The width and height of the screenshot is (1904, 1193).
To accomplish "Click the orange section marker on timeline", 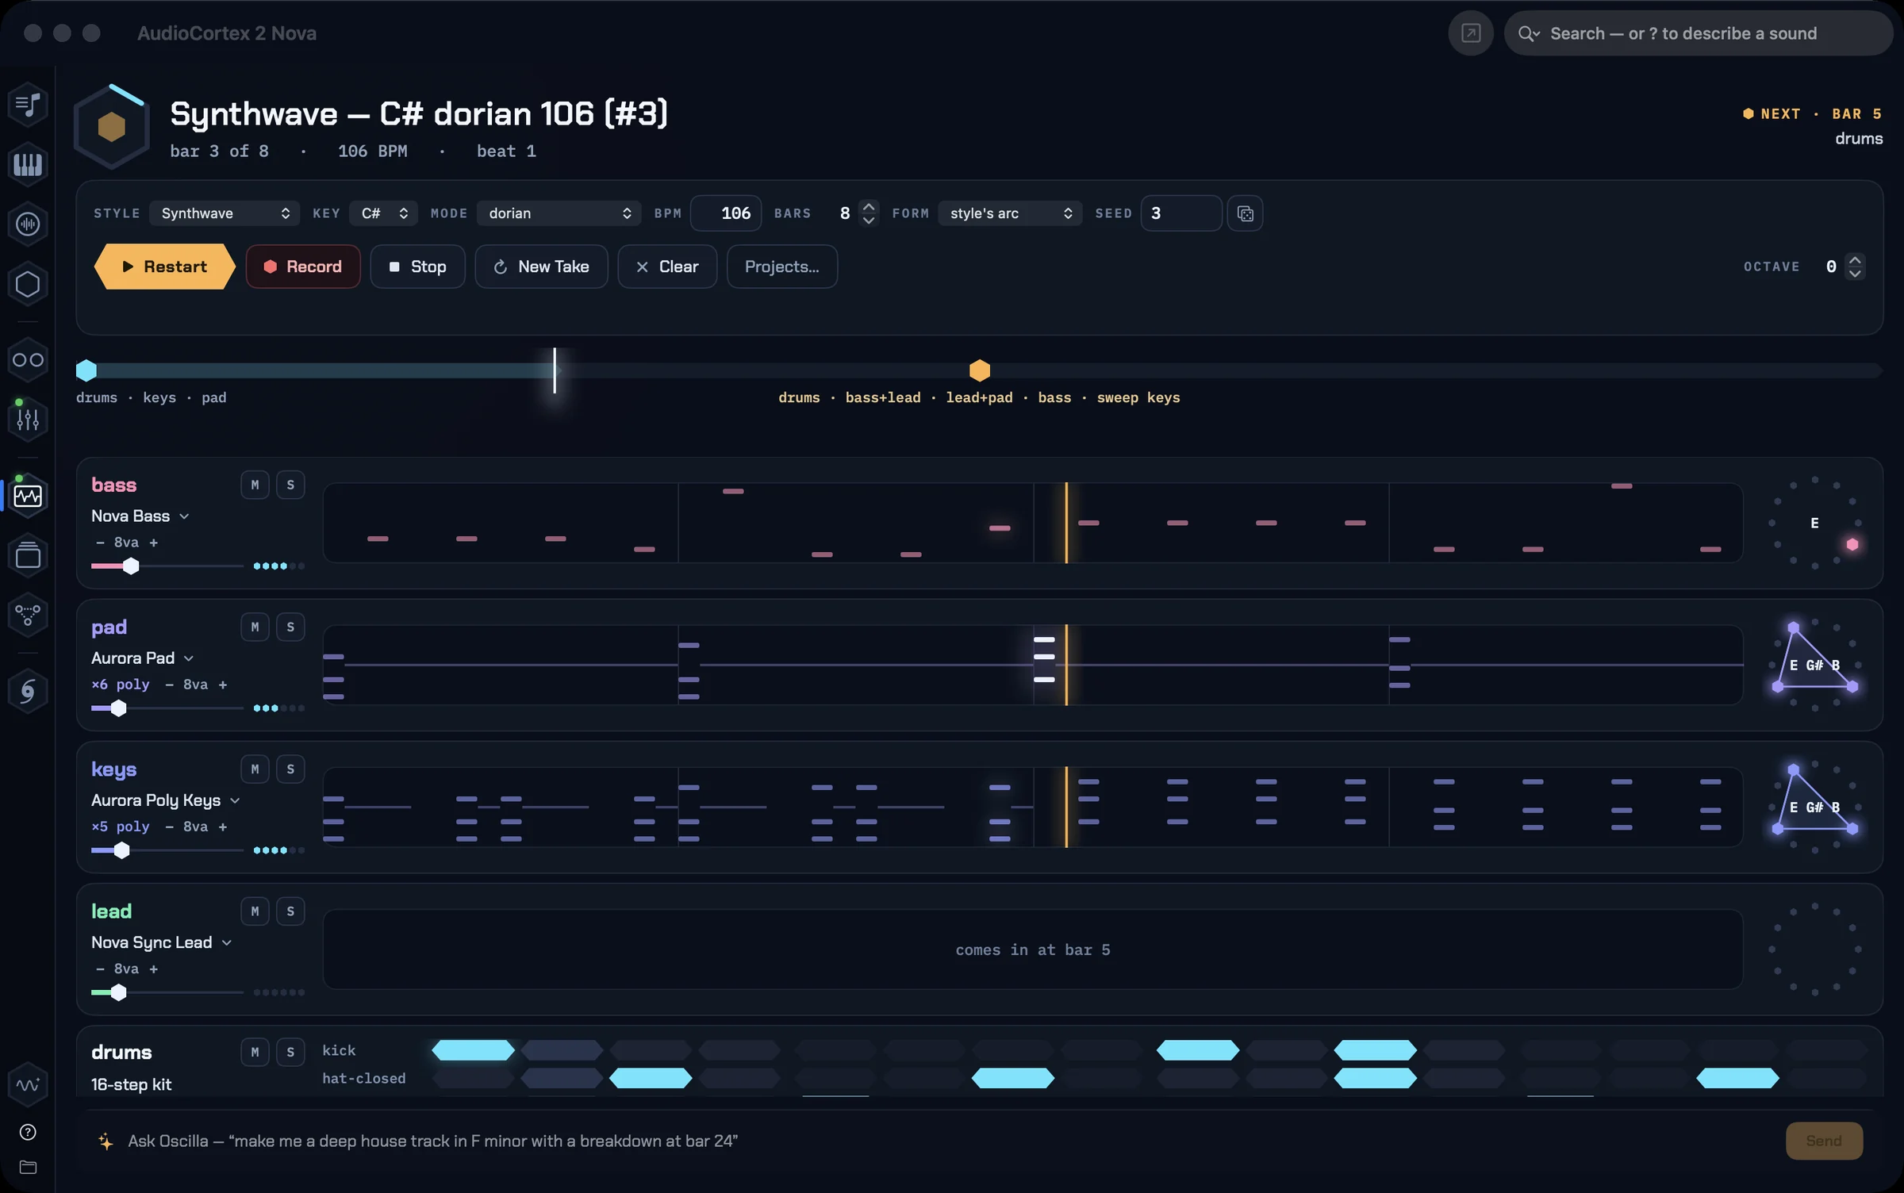I will 980,370.
